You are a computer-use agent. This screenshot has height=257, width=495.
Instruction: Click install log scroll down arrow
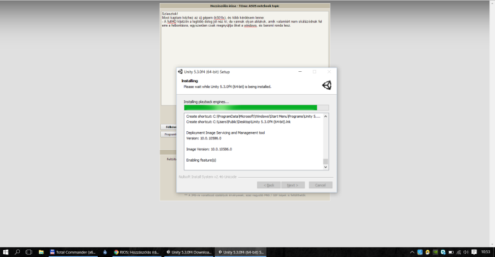click(325, 167)
